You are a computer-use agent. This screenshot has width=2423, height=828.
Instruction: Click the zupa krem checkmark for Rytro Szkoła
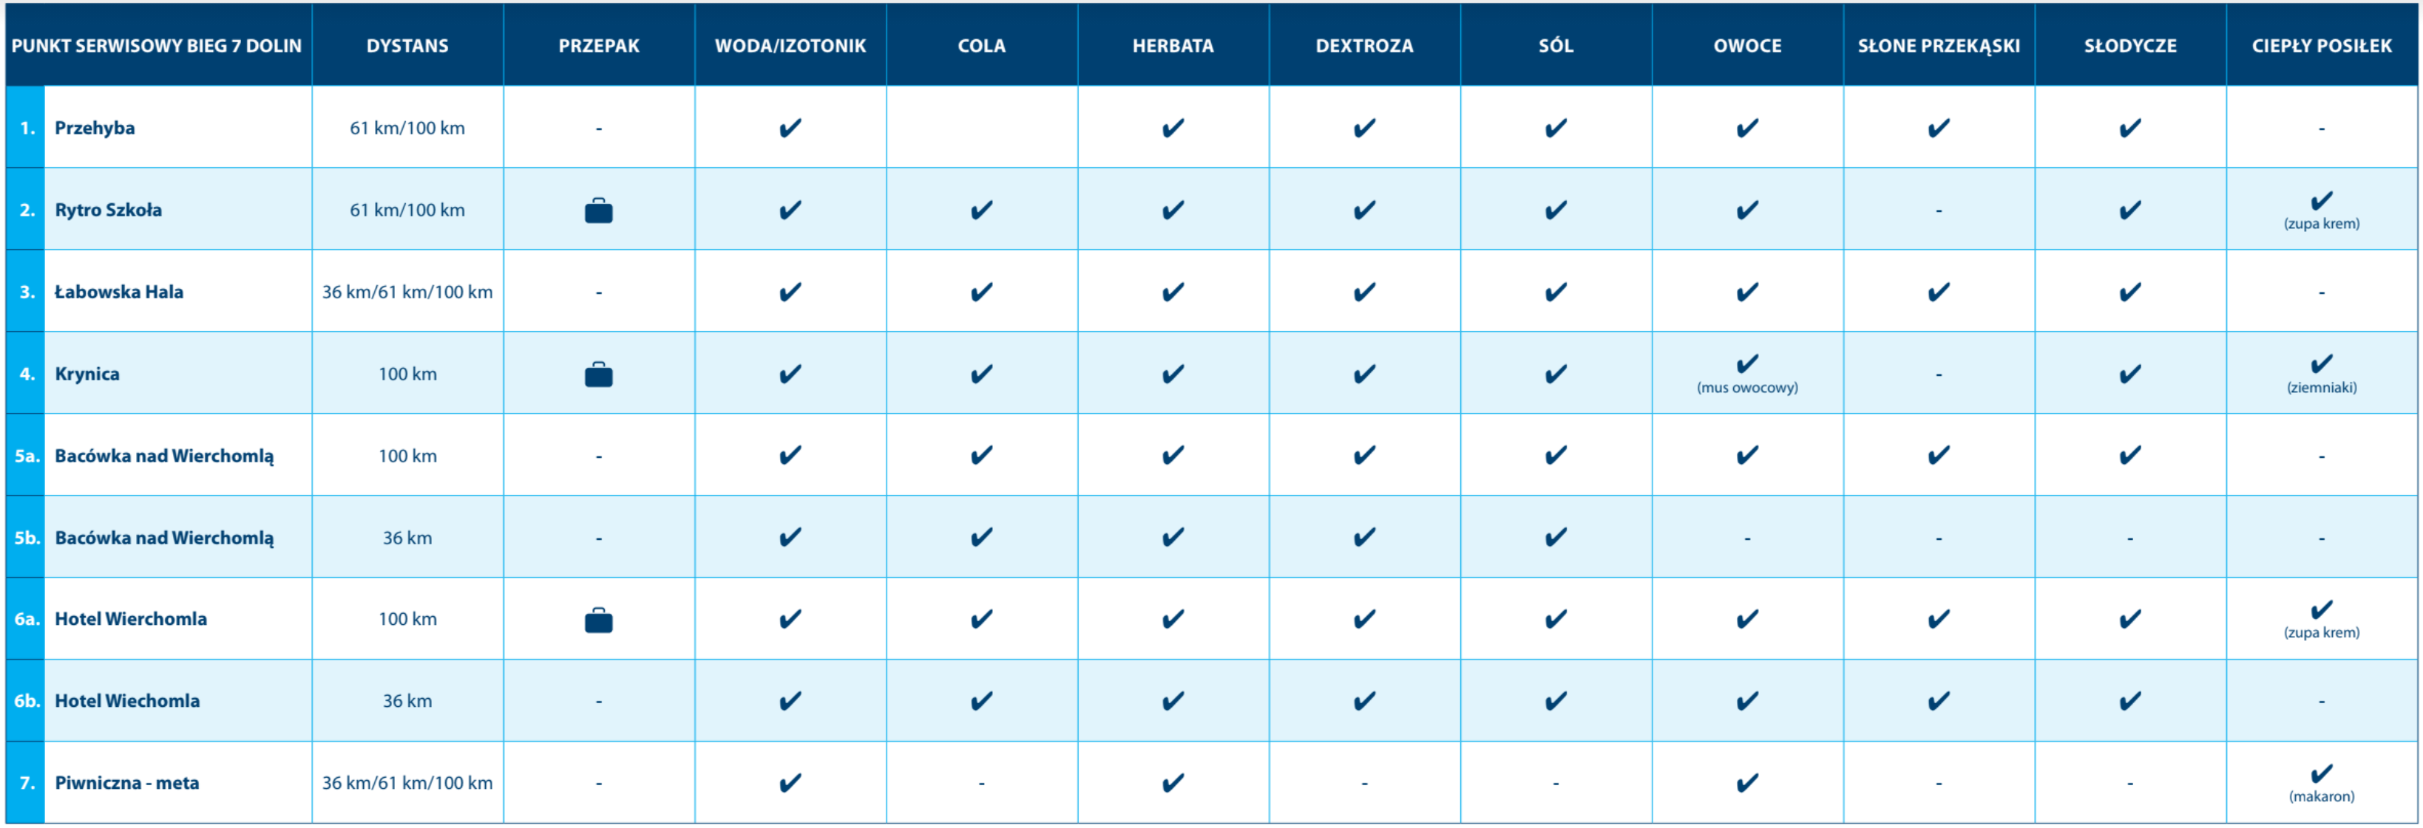point(2320,200)
